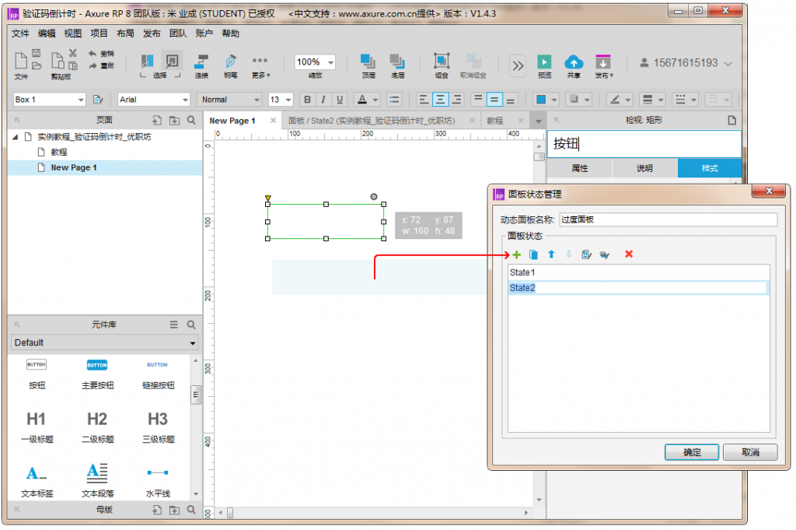Click the 确定 (OK) button
This screenshot has height=530, width=796.
coord(691,452)
